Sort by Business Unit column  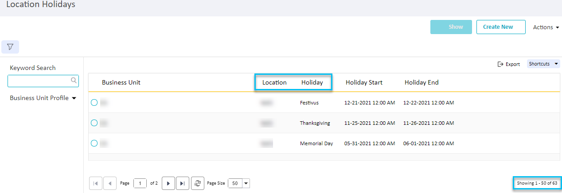pos(121,82)
